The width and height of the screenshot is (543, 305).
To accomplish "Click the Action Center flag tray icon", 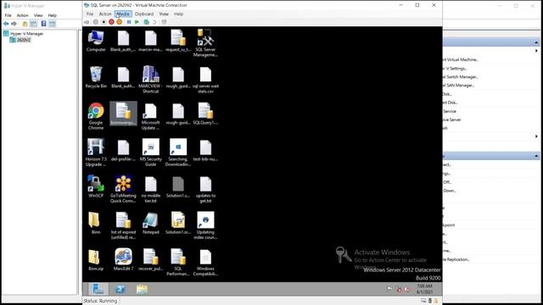I will coord(390,289).
